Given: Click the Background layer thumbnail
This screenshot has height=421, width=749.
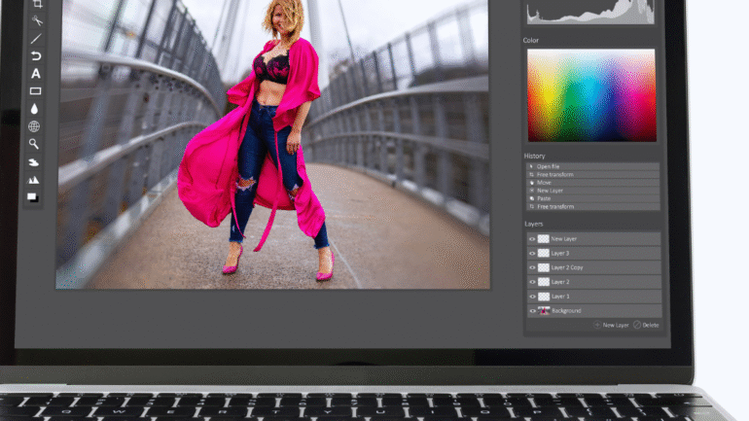Looking at the screenshot, I should tap(544, 311).
